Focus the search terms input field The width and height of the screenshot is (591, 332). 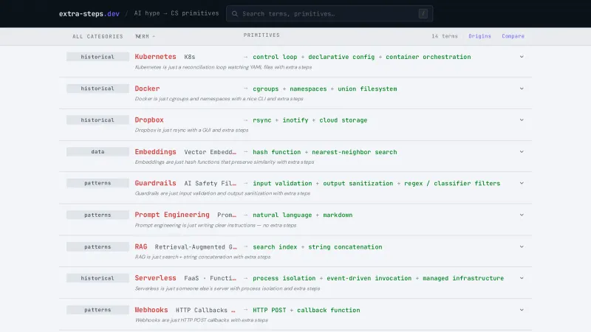pyautogui.click(x=325, y=13)
